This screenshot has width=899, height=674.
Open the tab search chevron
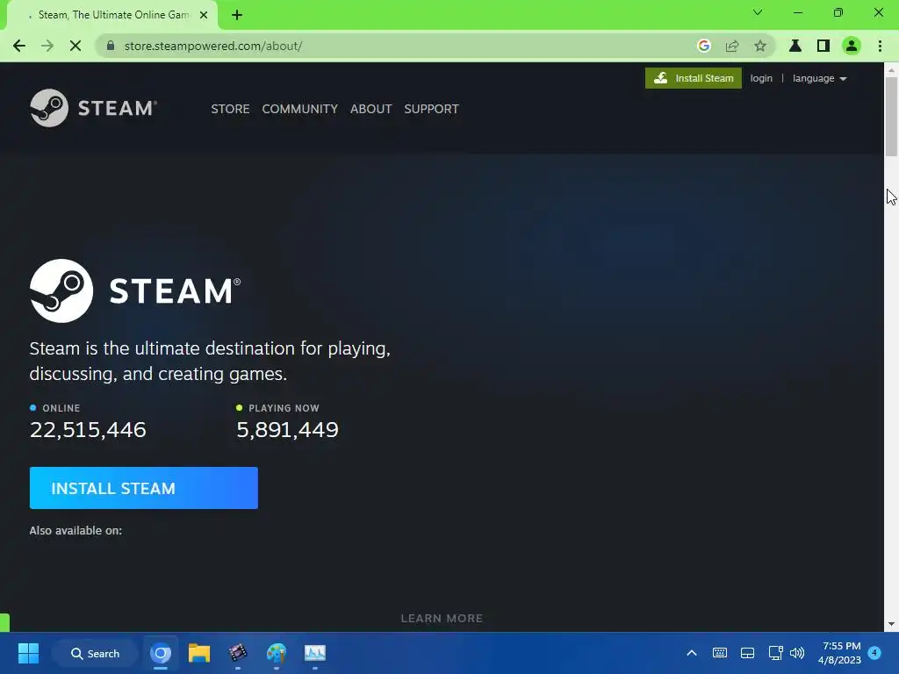click(758, 12)
